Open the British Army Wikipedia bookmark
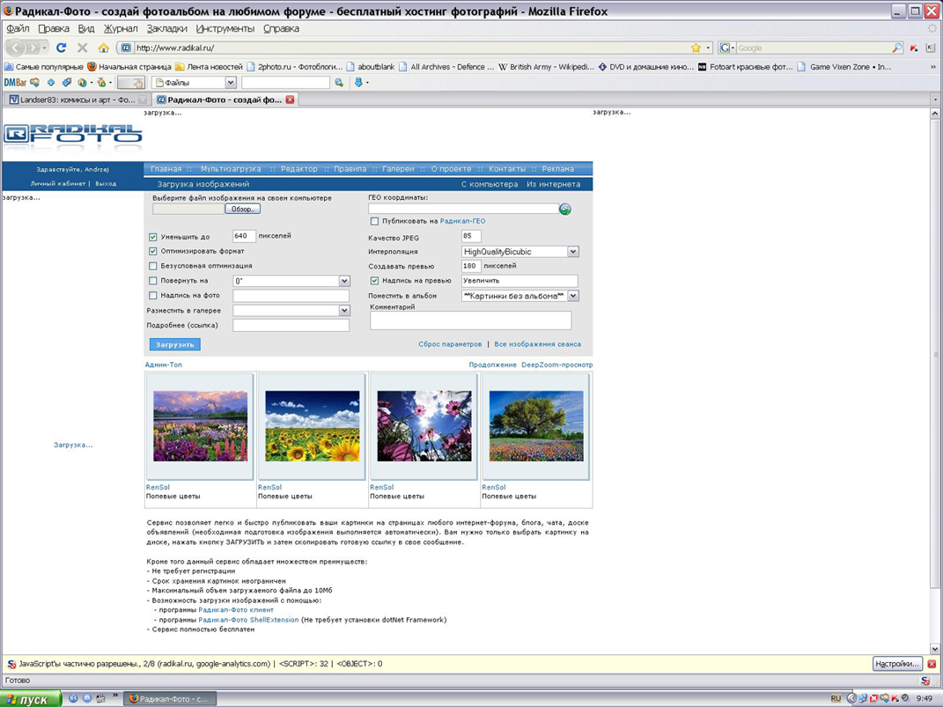 [x=546, y=67]
